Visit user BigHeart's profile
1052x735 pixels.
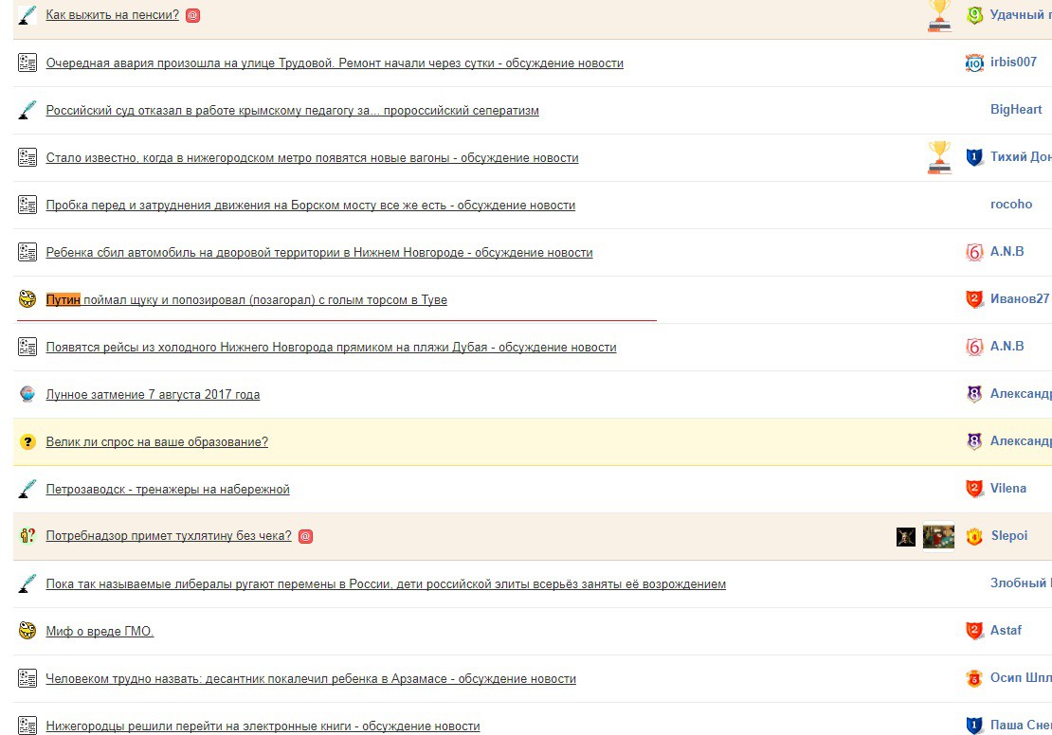pos(1016,109)
